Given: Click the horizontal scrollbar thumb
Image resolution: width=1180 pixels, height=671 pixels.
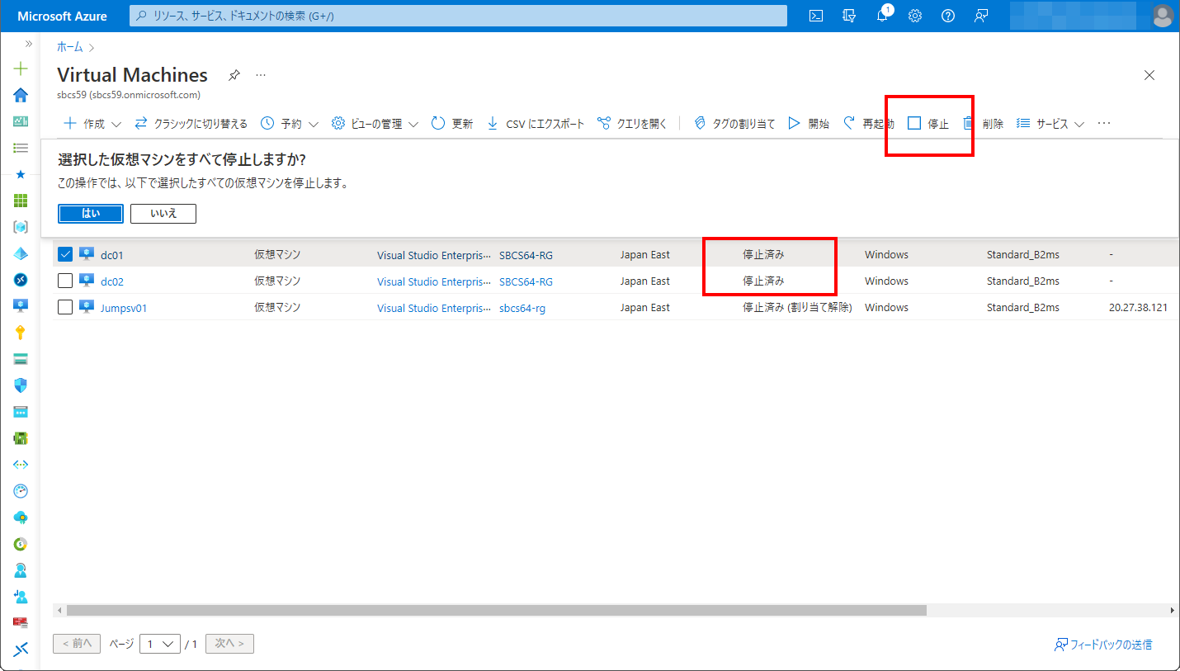Looking at the screenshot, I should point(497,610).
